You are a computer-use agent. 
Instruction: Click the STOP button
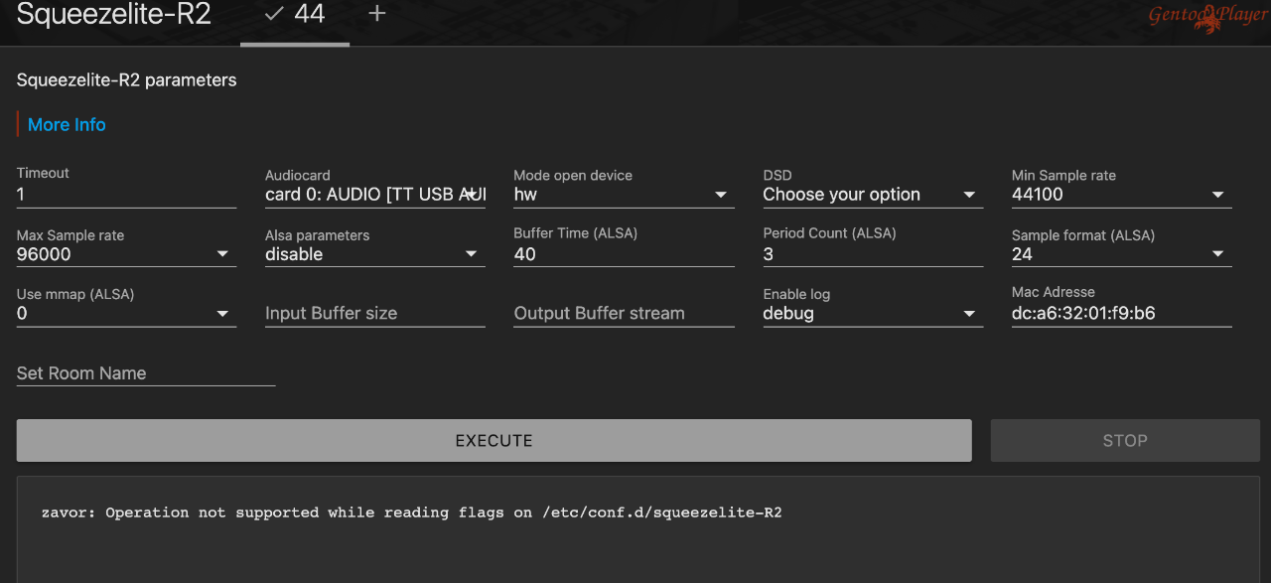point(1125,440)
